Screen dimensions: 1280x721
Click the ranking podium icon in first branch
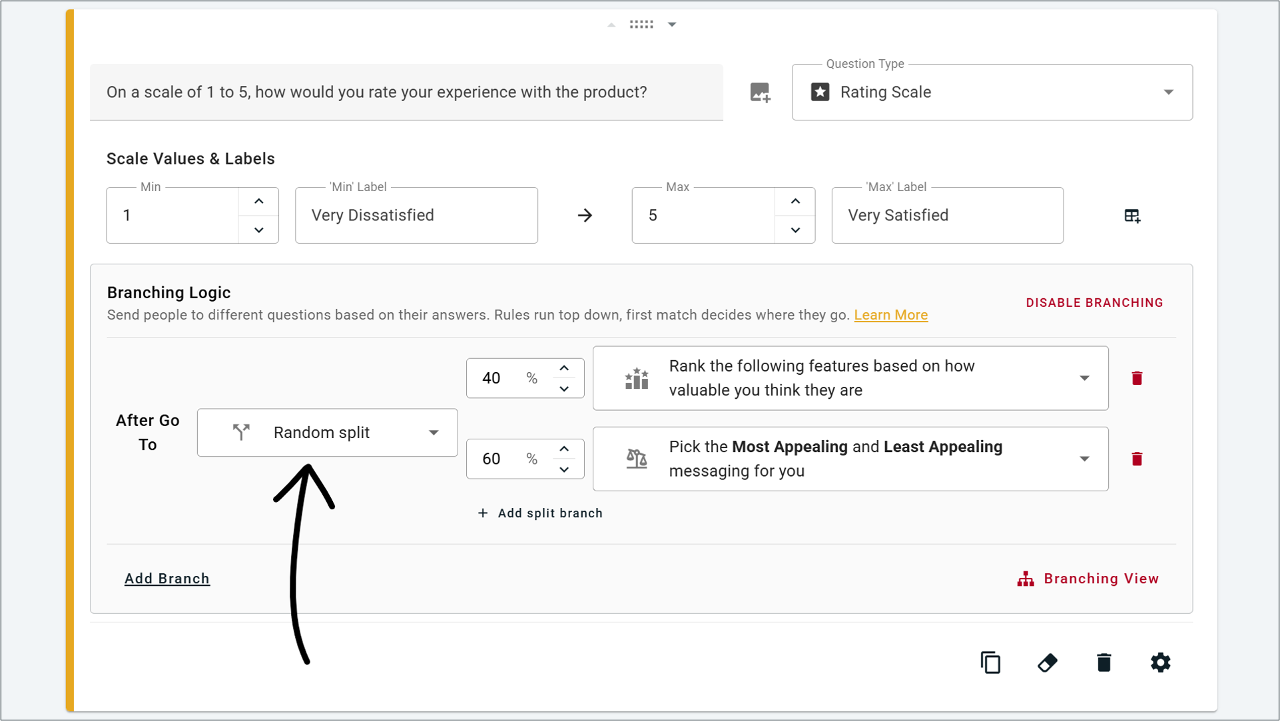pyautogui.click(x=637, y=378)
